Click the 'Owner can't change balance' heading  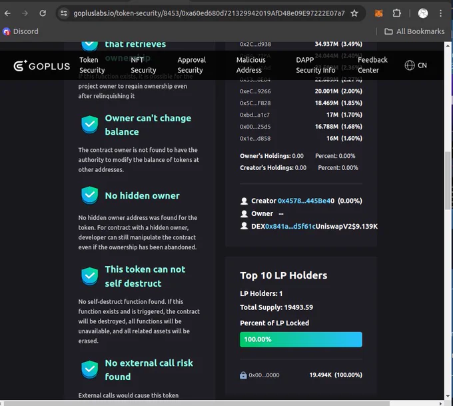coord(148,125)
